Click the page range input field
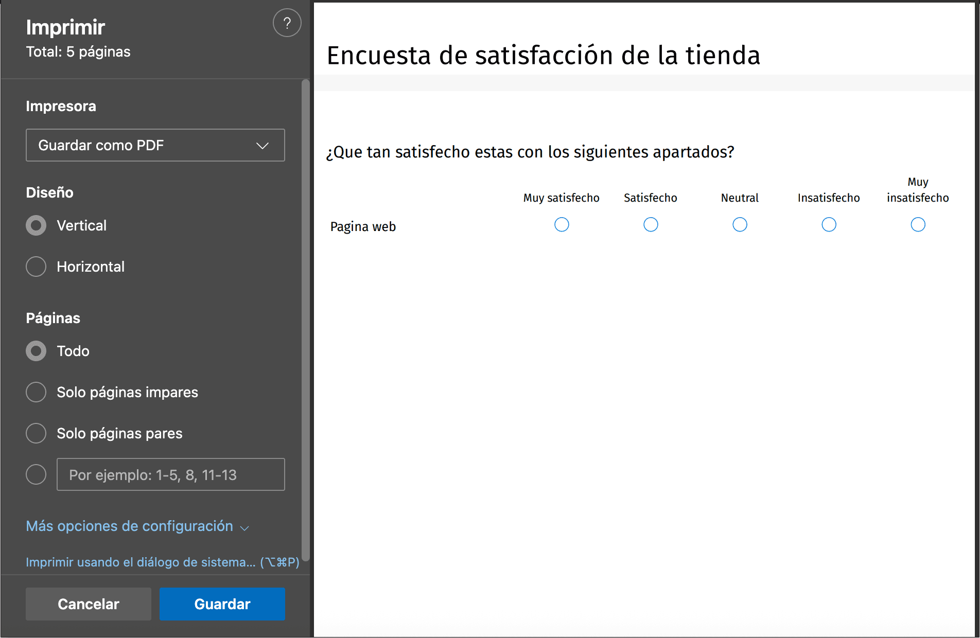The height and width of the screenshot is (638, 980). point(170,474)
